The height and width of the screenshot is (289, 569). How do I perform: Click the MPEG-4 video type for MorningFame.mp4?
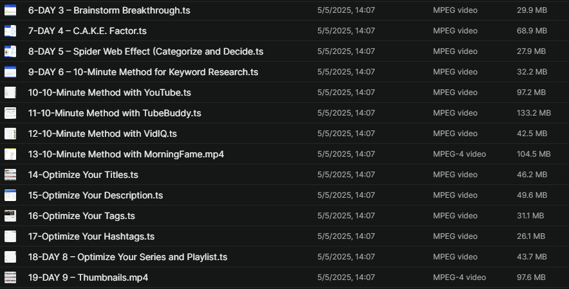(460, 154)
